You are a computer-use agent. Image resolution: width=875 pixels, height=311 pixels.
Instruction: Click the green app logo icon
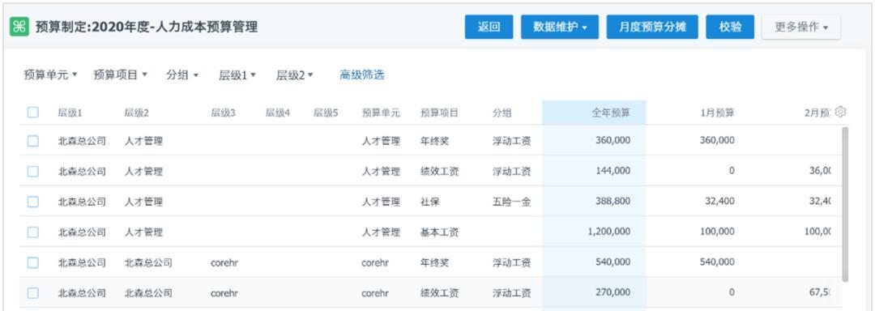pos(19,27)
